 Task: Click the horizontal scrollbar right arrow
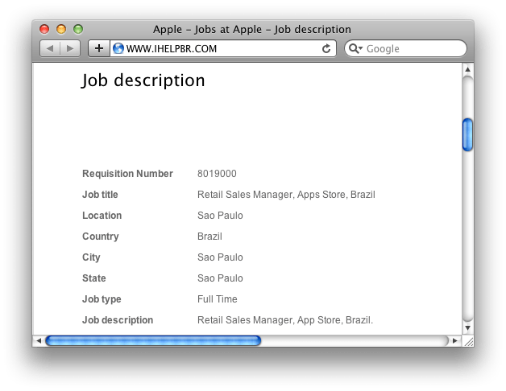pyautogui.click(x=455, y=340)
